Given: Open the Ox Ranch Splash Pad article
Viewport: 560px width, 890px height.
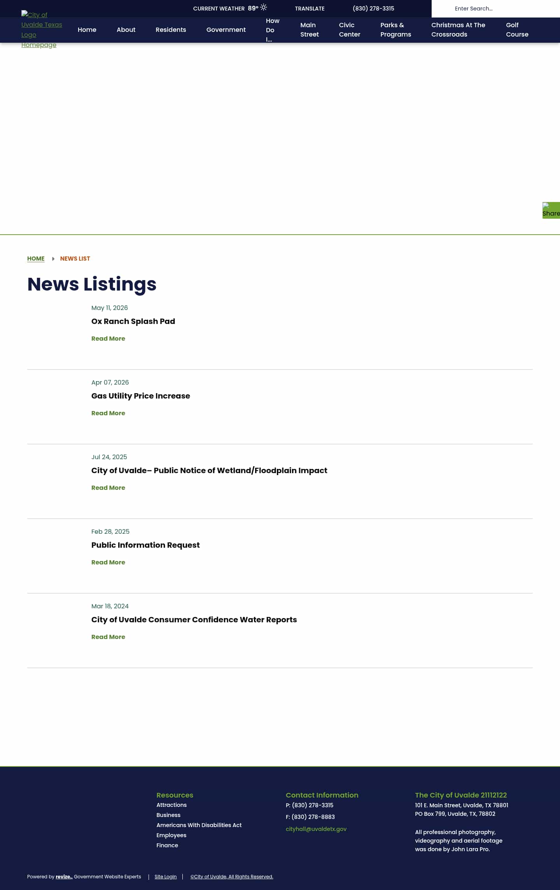Looking at the screenshot, I should click(x=133, y=321).
